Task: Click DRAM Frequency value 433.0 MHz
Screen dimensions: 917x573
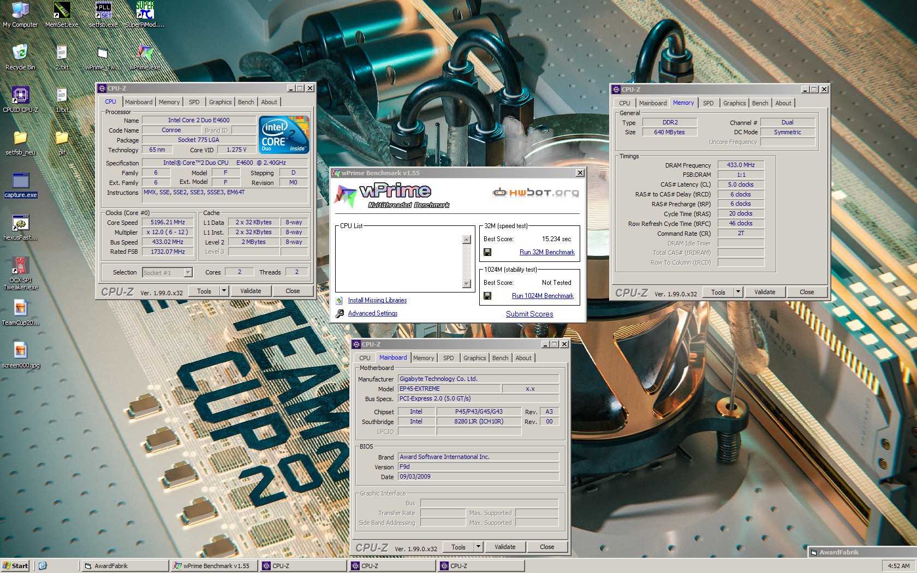Action: point(741,165)
